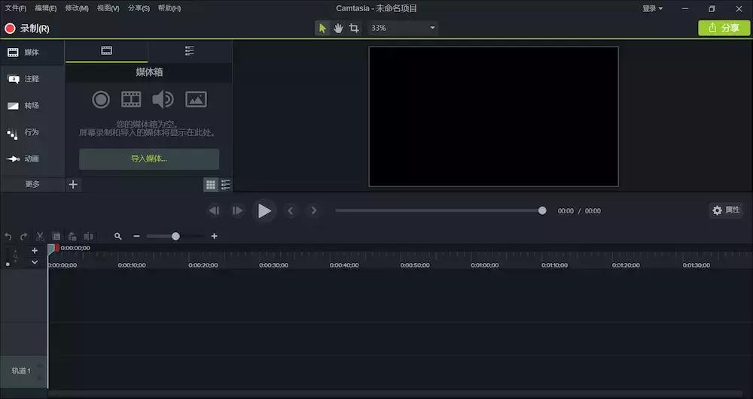Open the 转场 transitions panel

click(32, 105)
